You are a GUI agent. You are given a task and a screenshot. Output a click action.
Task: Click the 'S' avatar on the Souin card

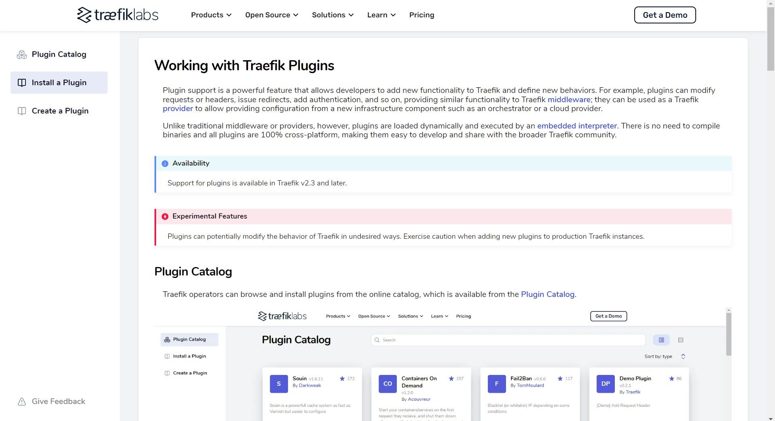point(279,384)
